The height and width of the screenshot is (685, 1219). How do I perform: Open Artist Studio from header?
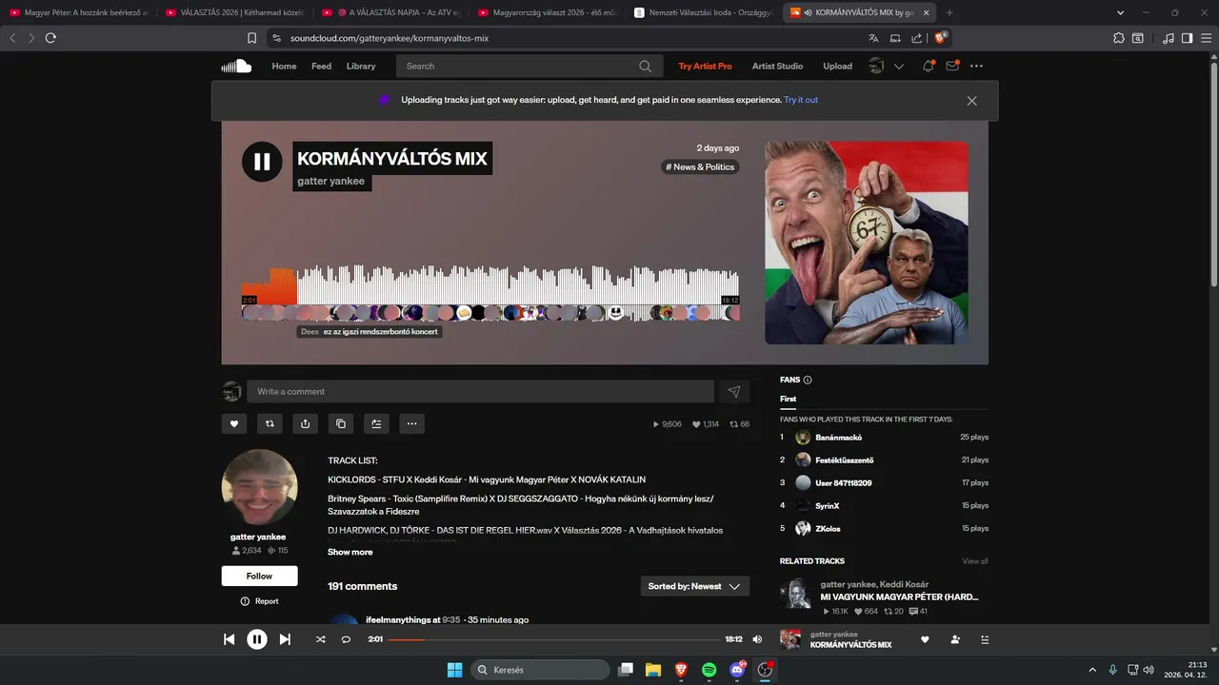coord(777,66)
